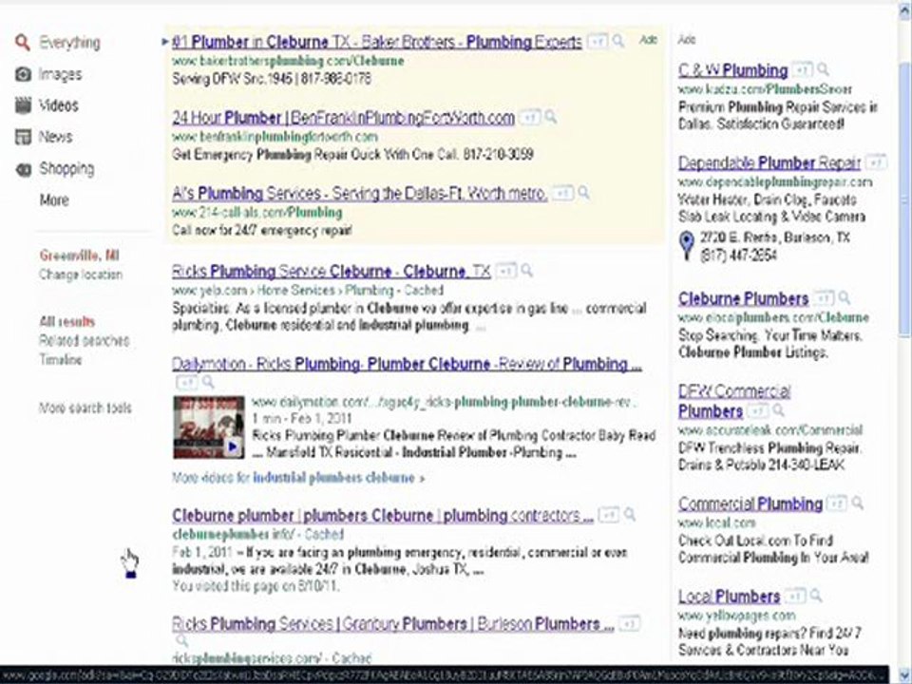Click +1 button beside DFW Commercial Plumbers

point(757,411)
